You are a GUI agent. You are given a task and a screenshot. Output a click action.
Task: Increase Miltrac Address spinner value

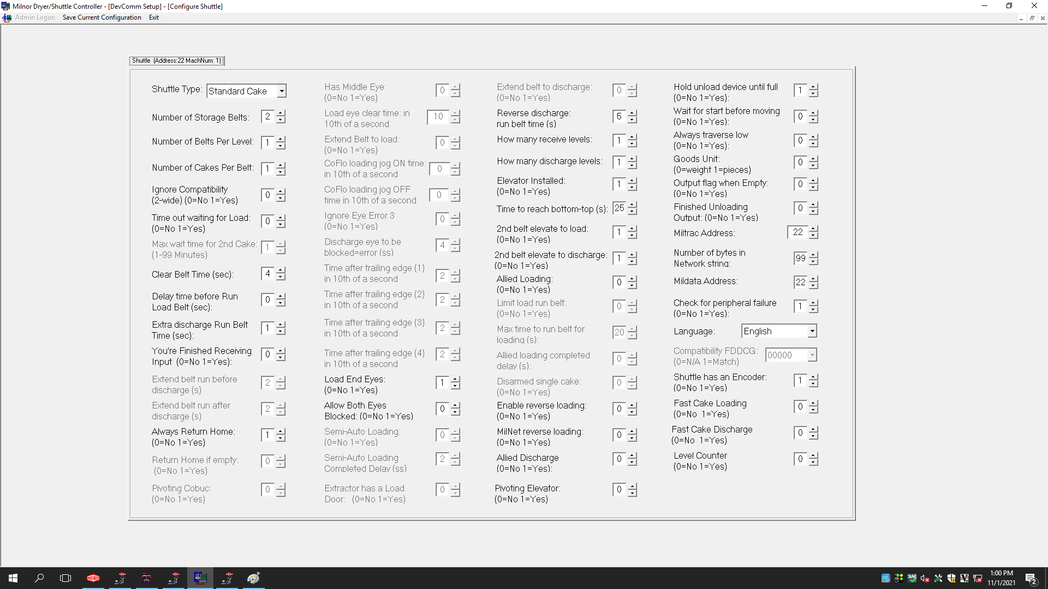[x=813, y=229]
